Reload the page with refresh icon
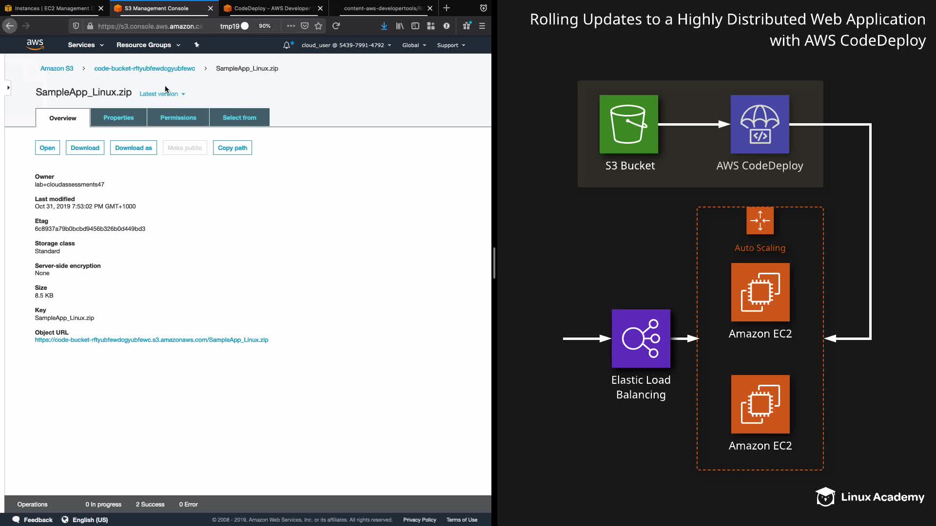936x526 pixels. (x=336, y=26)
